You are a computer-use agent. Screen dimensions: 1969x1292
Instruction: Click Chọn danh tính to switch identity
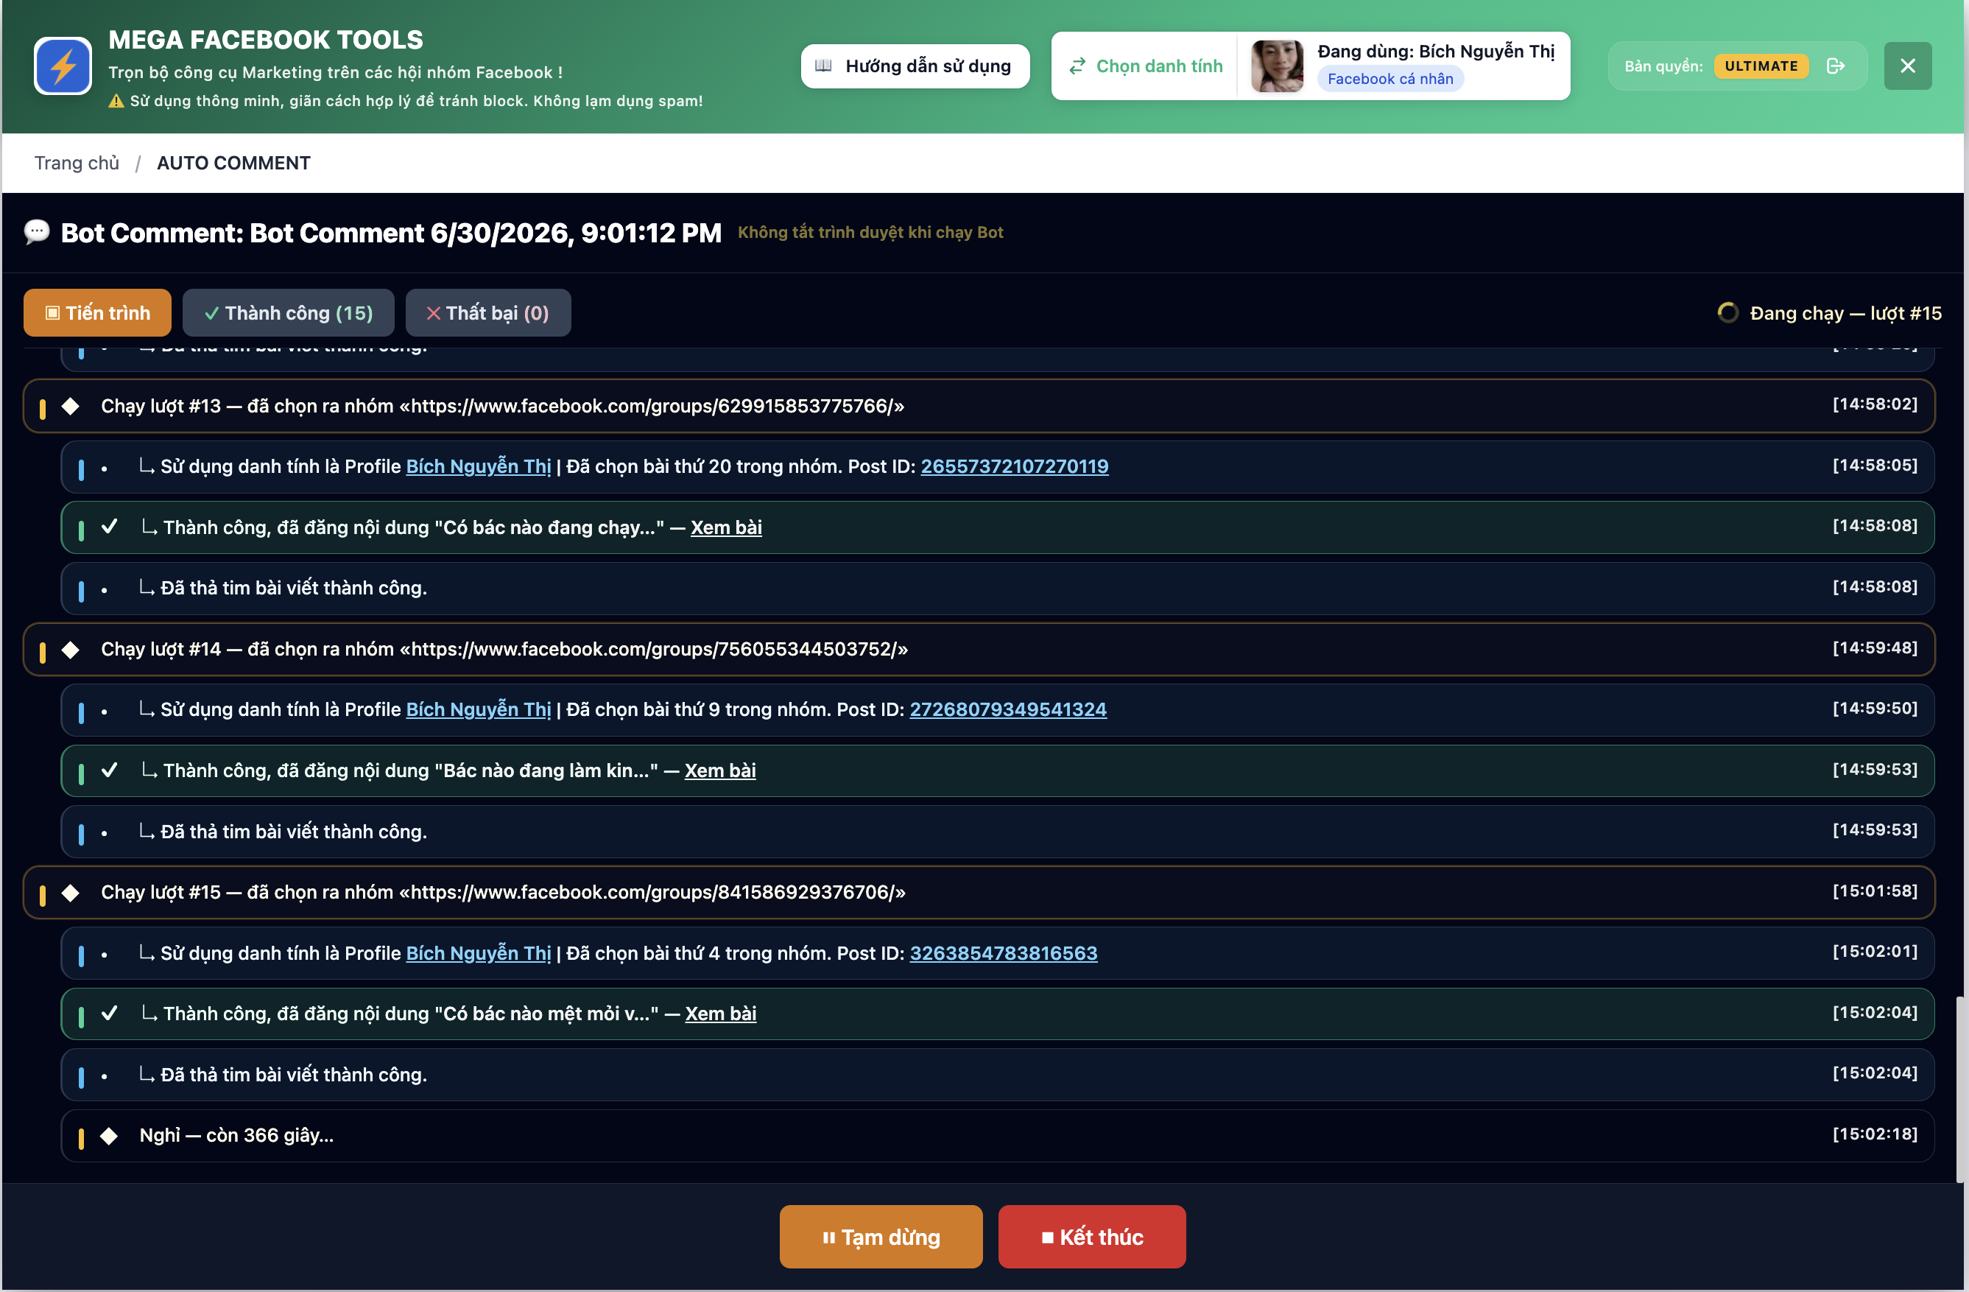point(1145,66)
